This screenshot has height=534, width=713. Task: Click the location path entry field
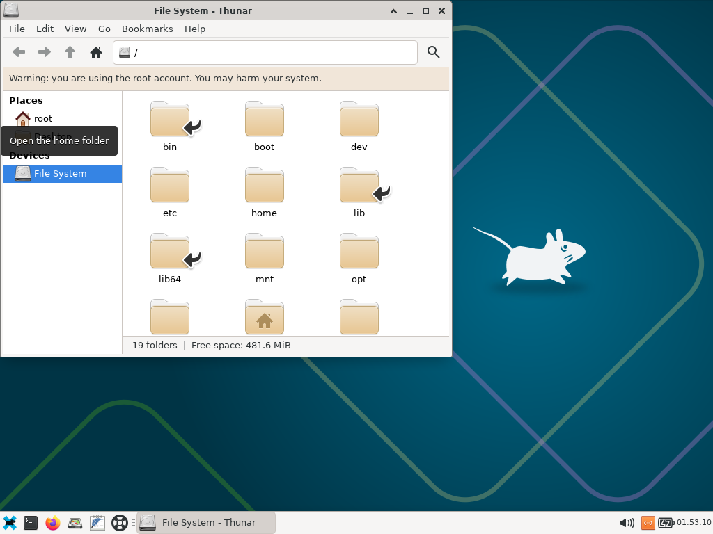click(x=265, y=53)
